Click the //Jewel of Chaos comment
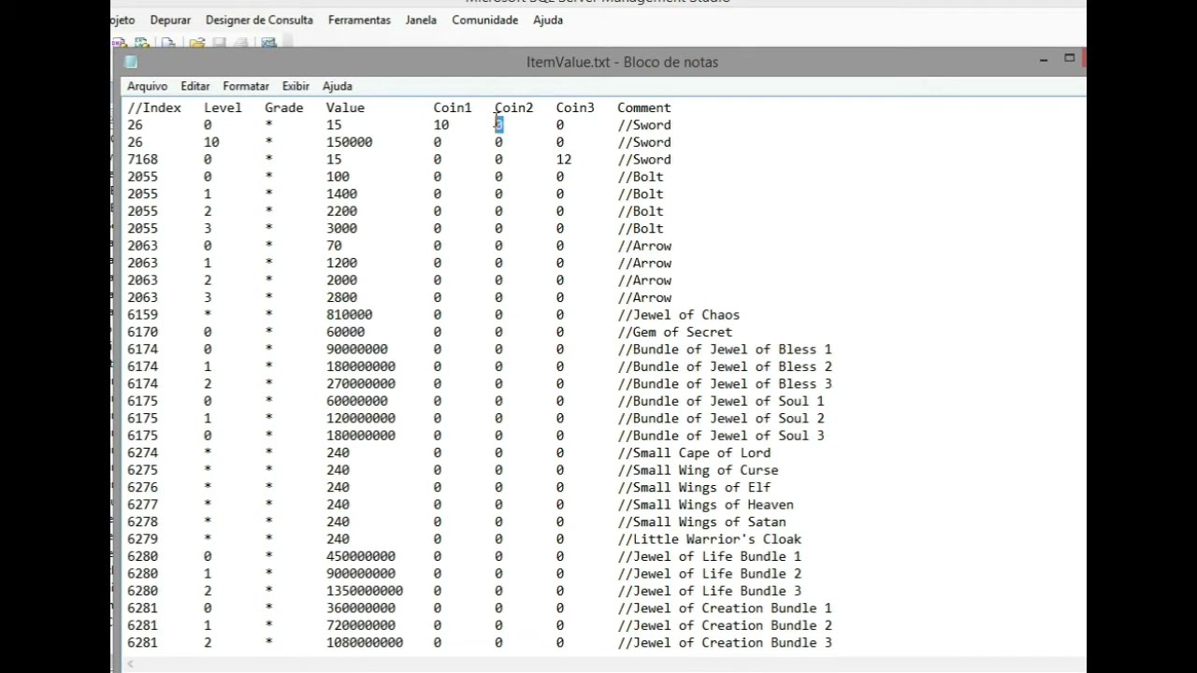The width and height of the screenshot is (1197, 673). pos(679,315)
